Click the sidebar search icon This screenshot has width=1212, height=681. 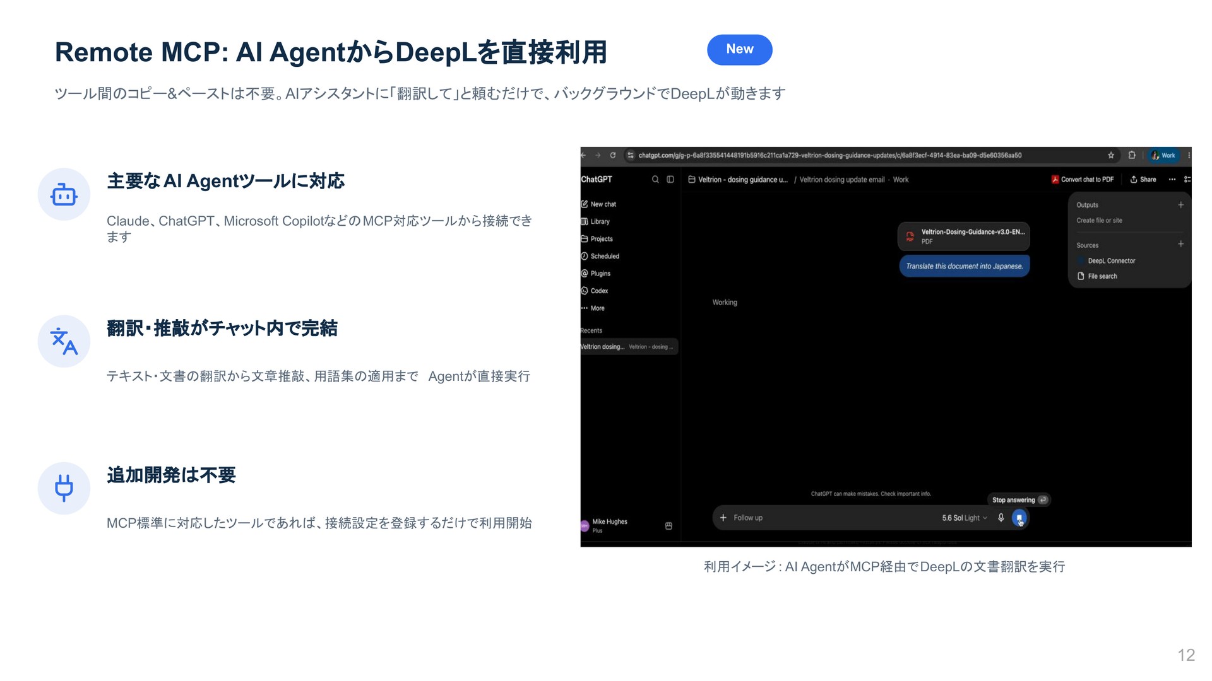click(x=655, y=180)
